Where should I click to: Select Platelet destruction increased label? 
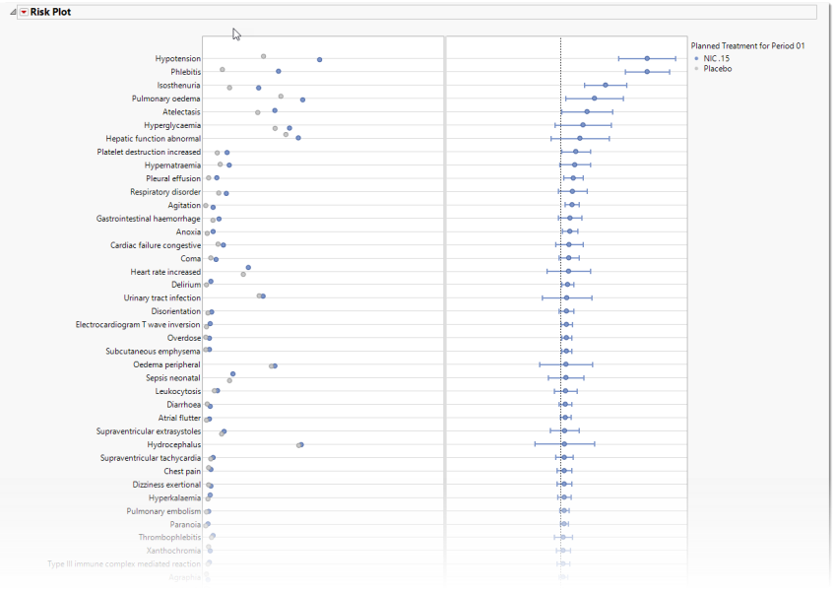(149, 152)
